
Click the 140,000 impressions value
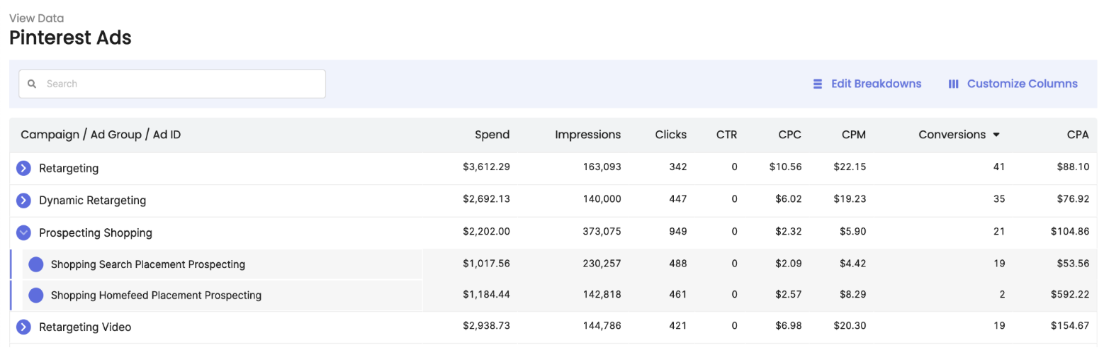(x=602, y=199)
